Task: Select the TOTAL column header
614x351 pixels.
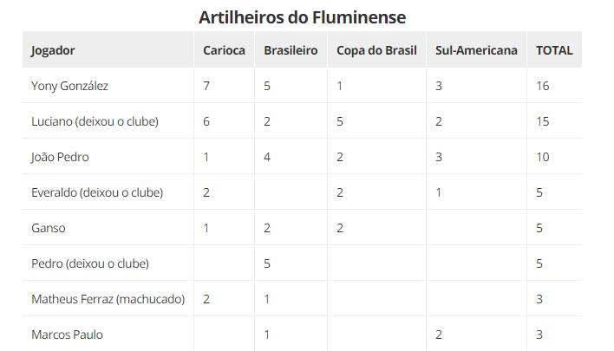Action: point(554,50)
